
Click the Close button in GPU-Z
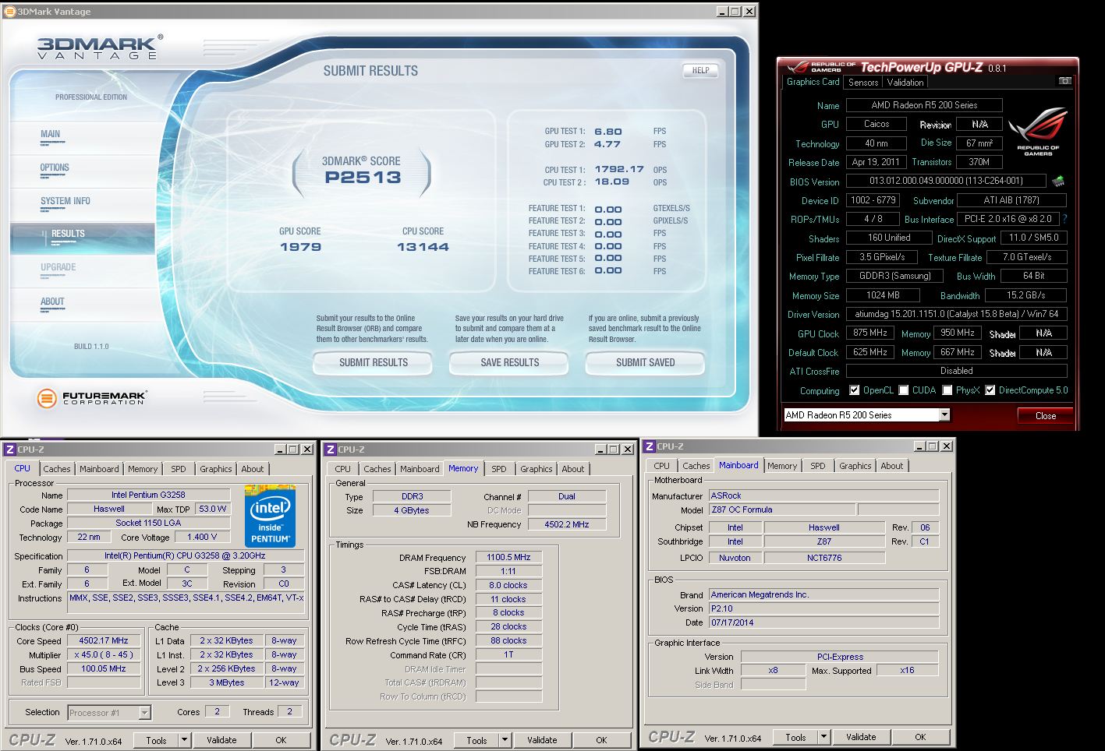(1046, 416)
